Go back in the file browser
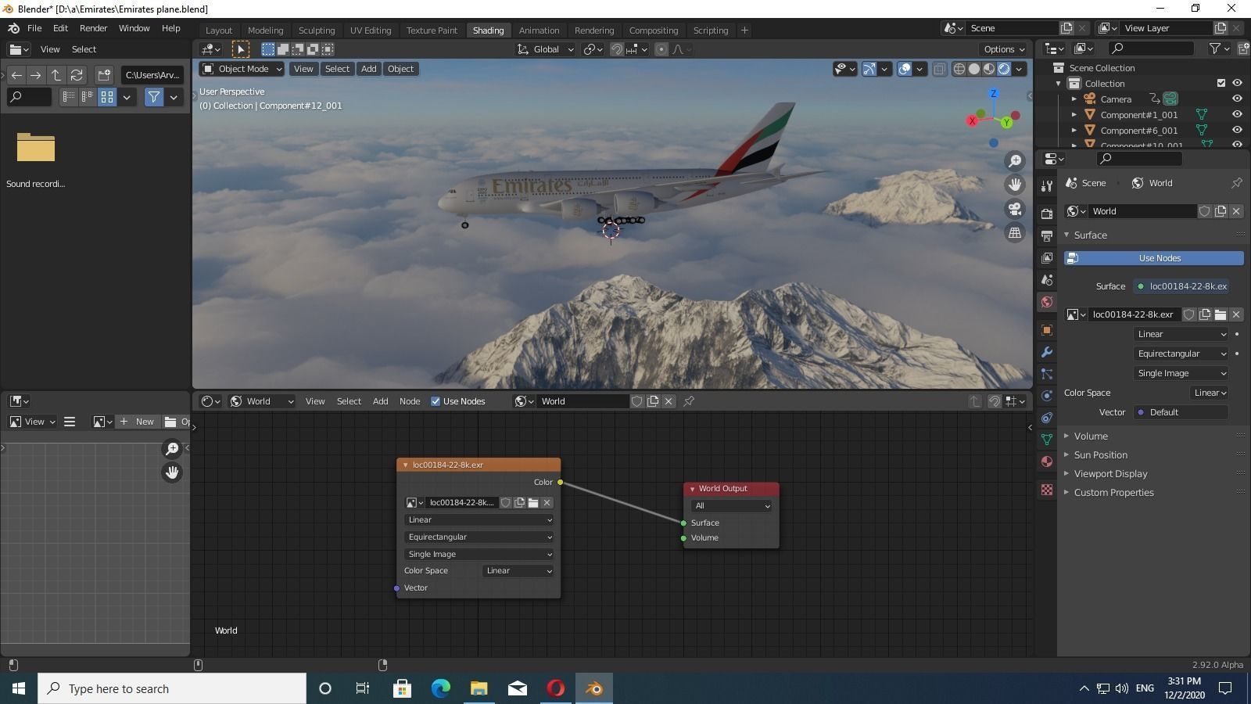 (16, 75)
